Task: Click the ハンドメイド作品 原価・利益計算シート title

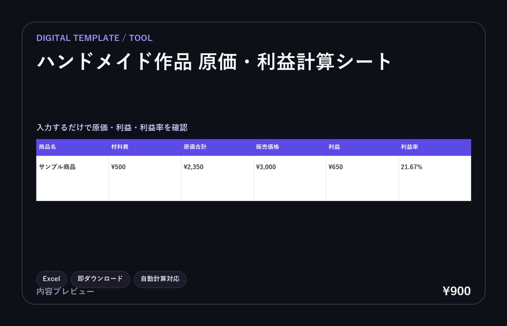Action: (214, 61)
